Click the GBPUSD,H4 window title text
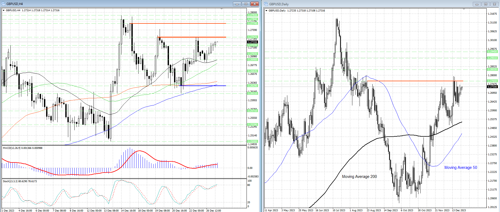The image size is (500, 212). (x=15, y=4)
